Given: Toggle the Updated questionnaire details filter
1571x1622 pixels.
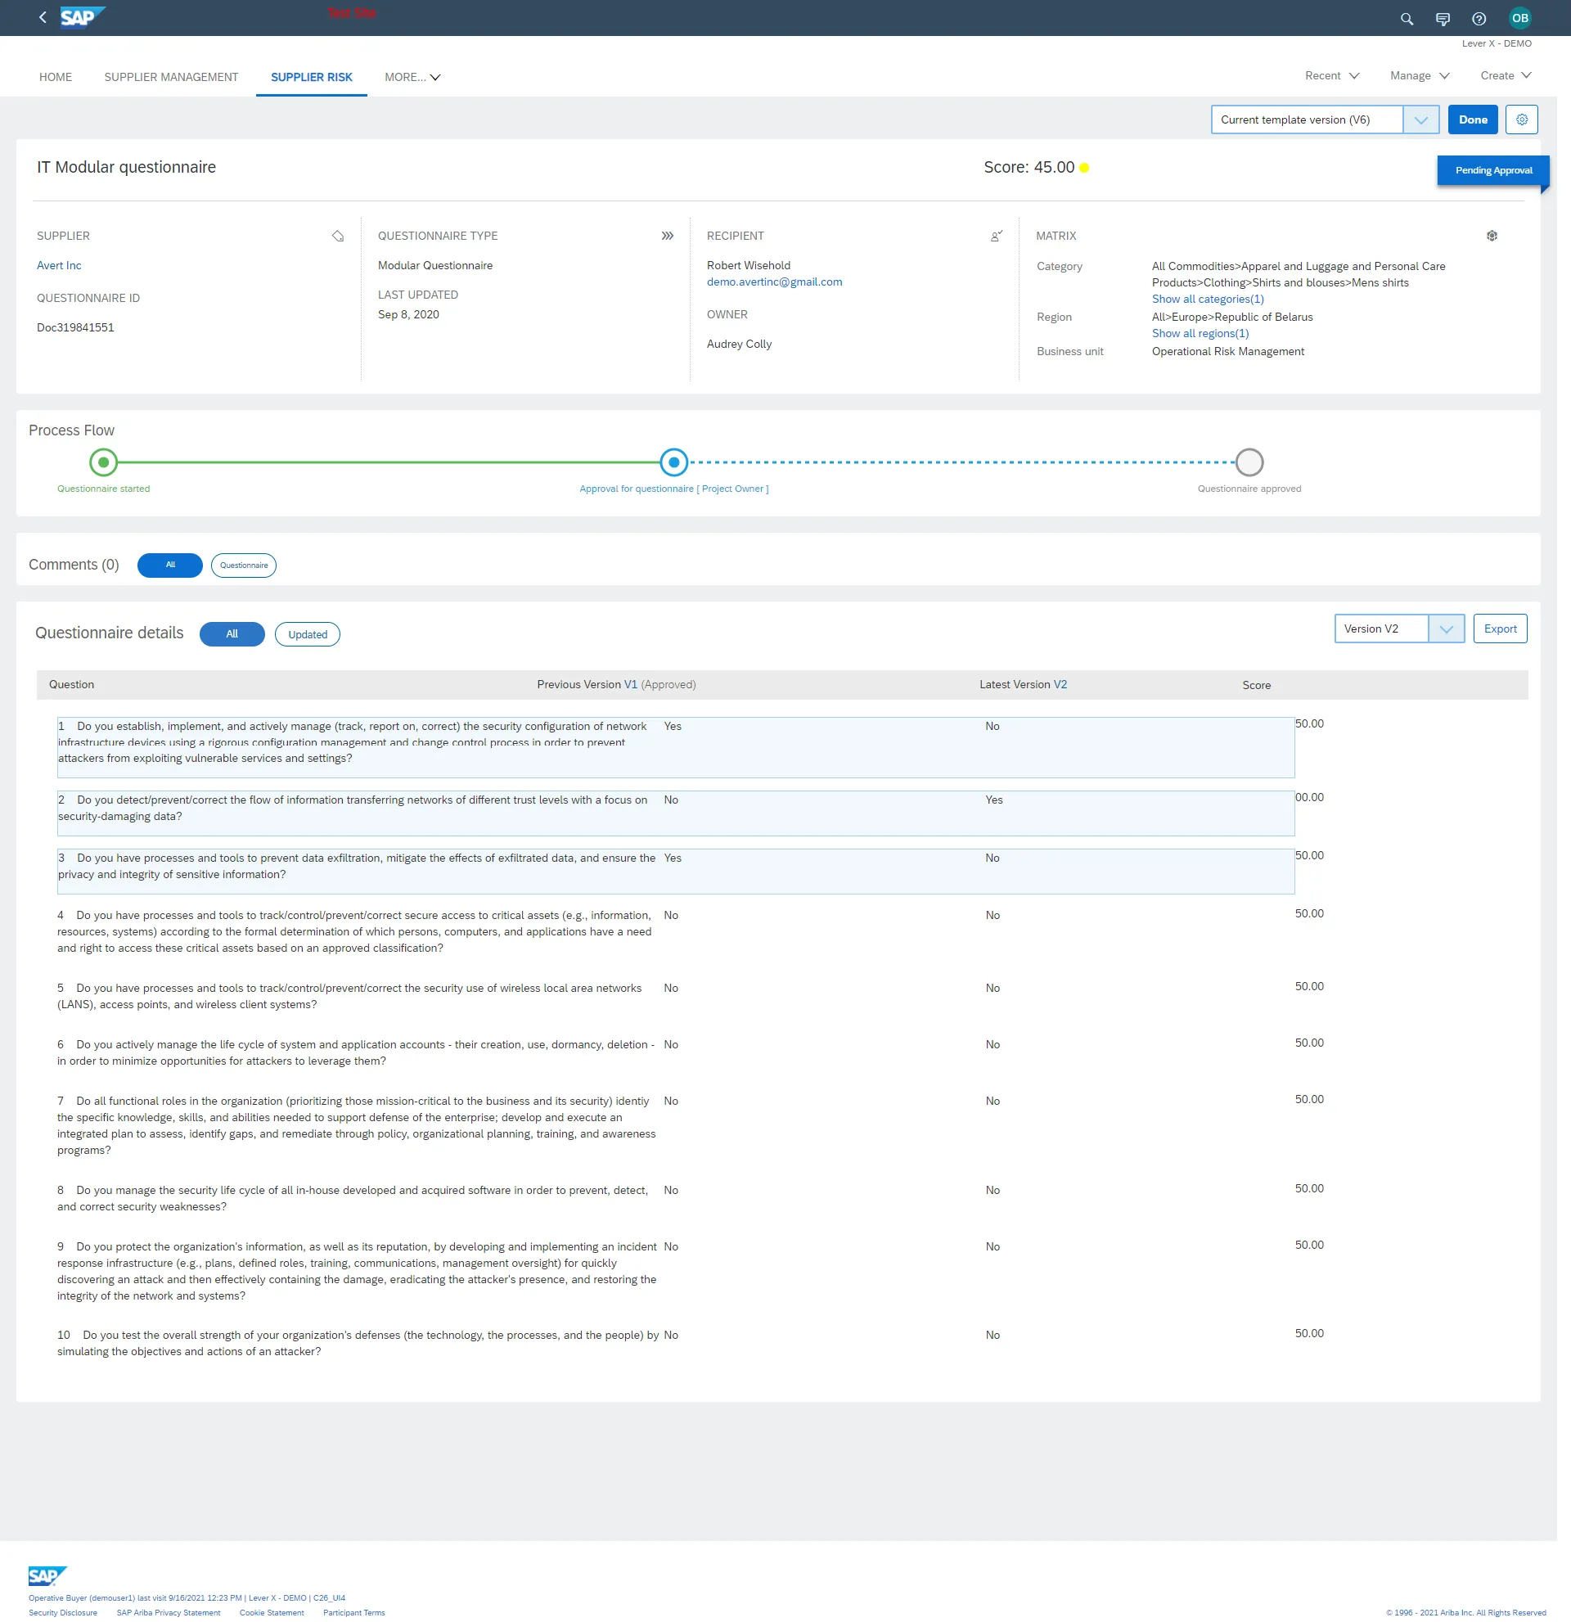Looking at the screenshot, I should pos(308,634).
